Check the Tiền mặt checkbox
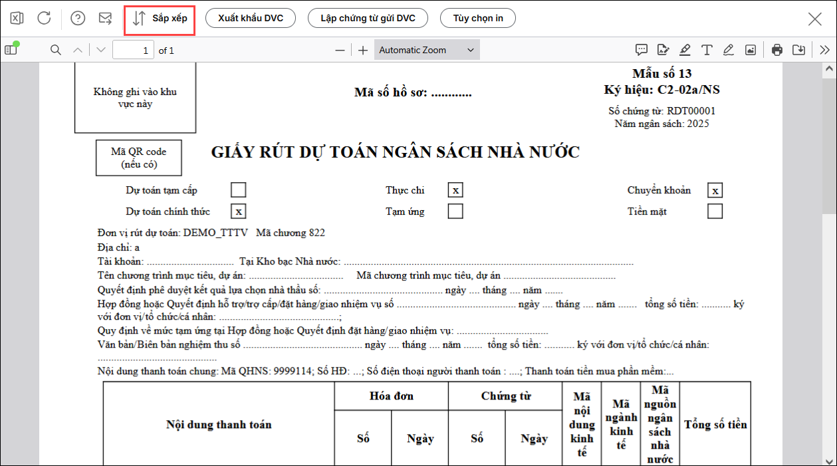This screenshot has height=466, width=837. tap(715, 211)
